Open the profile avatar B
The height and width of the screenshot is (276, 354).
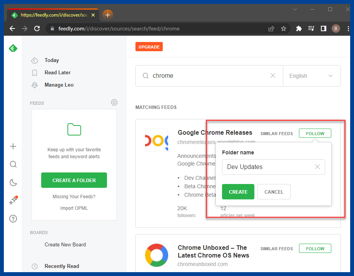click(336, 28)
